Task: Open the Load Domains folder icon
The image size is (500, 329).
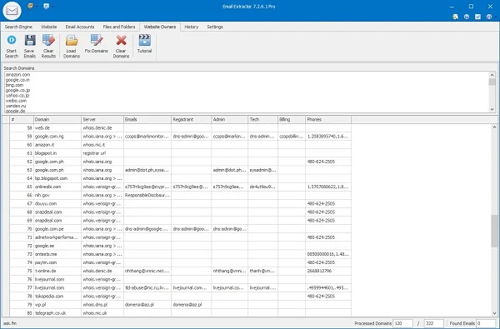Action: tap(72, 40)
